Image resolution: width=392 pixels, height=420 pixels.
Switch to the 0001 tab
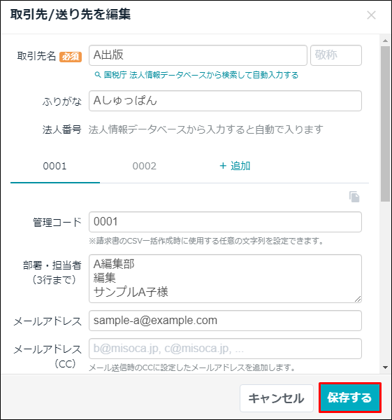click(x=55, y=167)
